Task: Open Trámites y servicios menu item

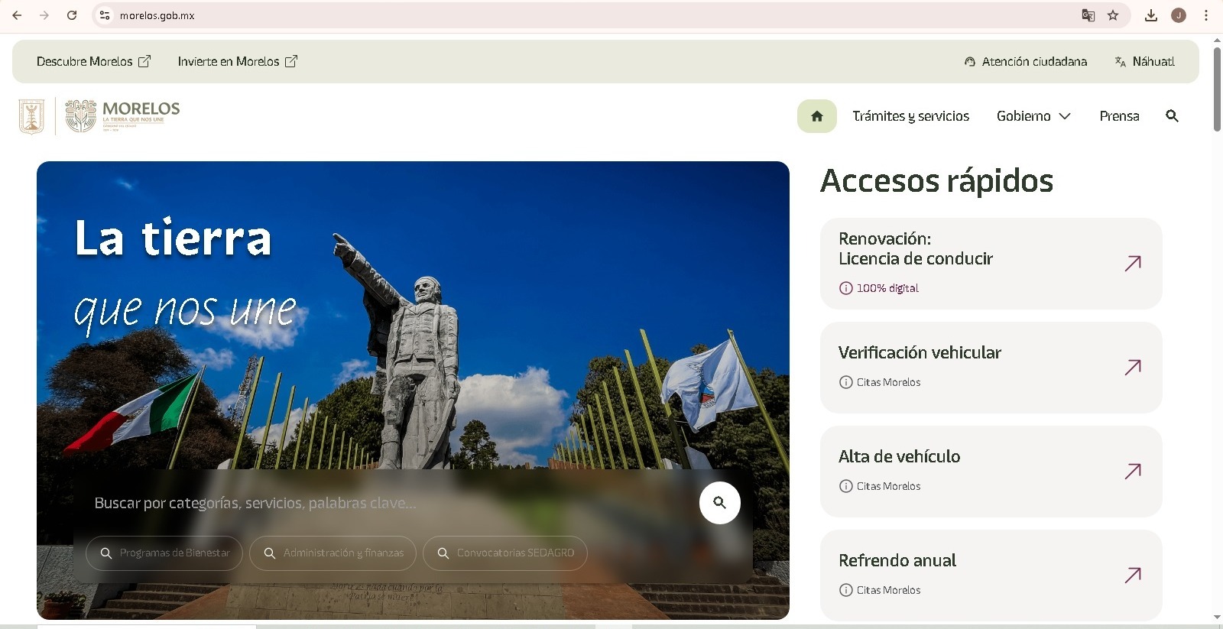Action: 910,116
